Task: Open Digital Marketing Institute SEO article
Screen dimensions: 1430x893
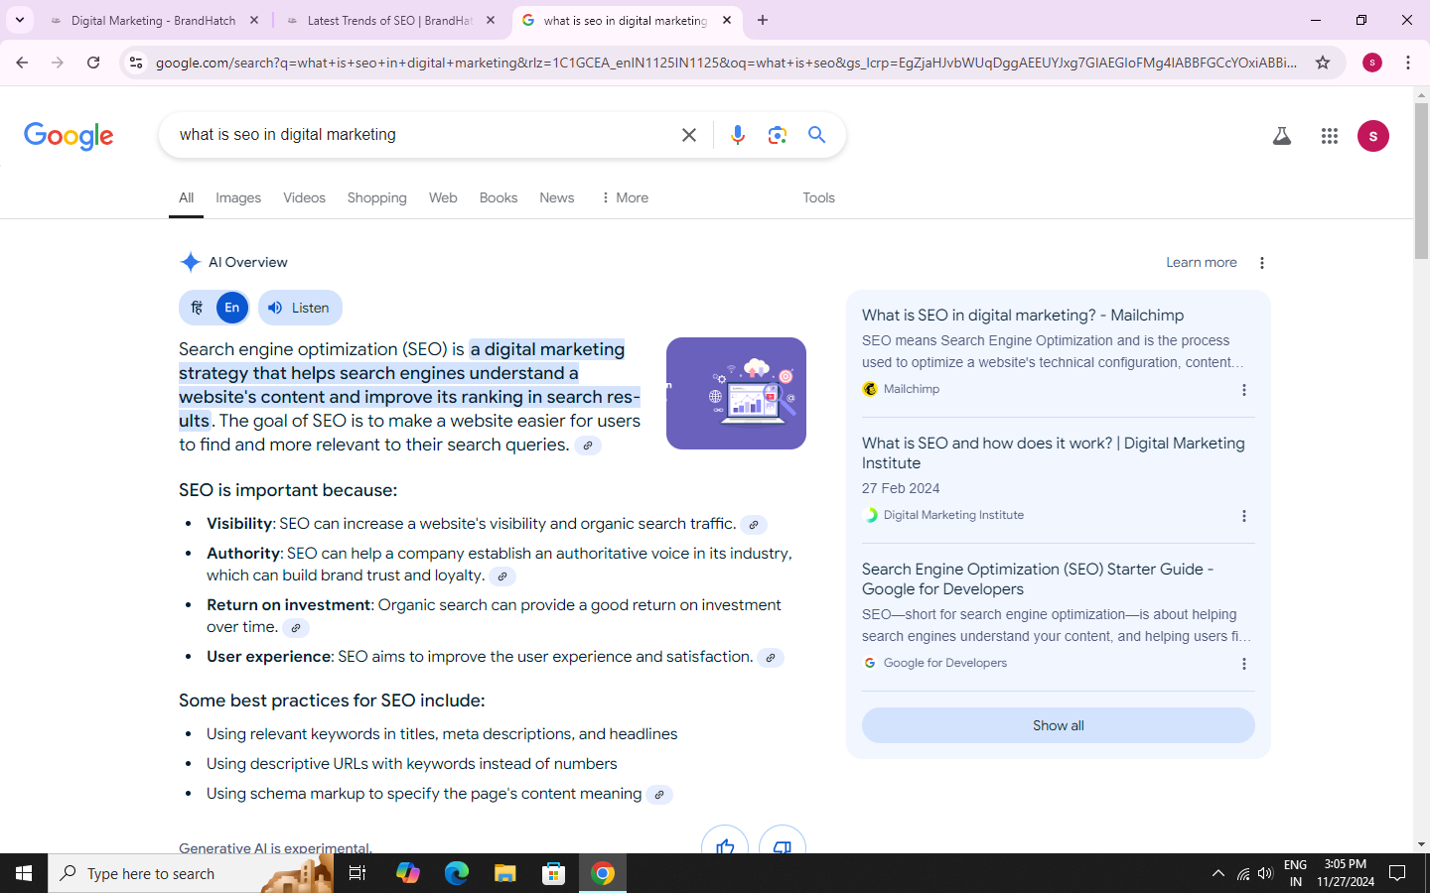Action: tap(1054, 452)
